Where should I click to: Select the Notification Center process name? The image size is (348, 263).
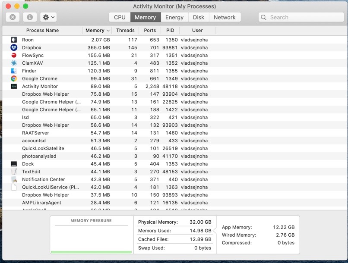43,179
